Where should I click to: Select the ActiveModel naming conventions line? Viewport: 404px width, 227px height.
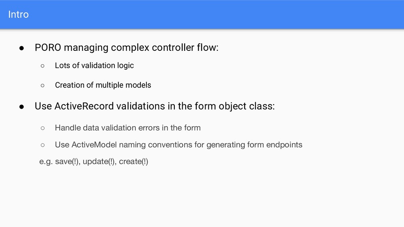coord(179,145)
